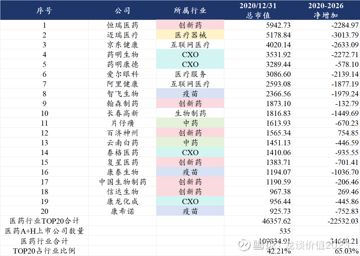This screenshot has height=256, width=360.
Task: Click the market value 5178.84
Action: point(278,35)
